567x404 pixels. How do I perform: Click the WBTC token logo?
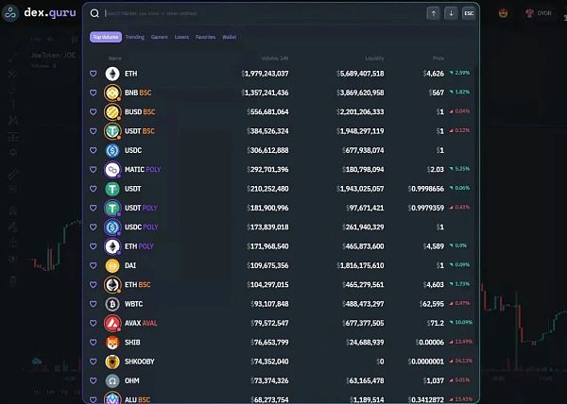[x=112, y=304]
